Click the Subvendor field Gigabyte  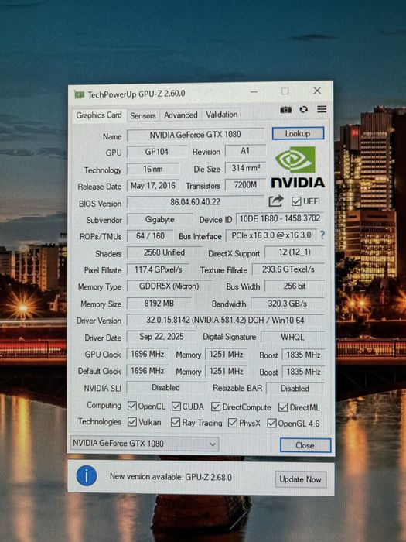[160, 219]
